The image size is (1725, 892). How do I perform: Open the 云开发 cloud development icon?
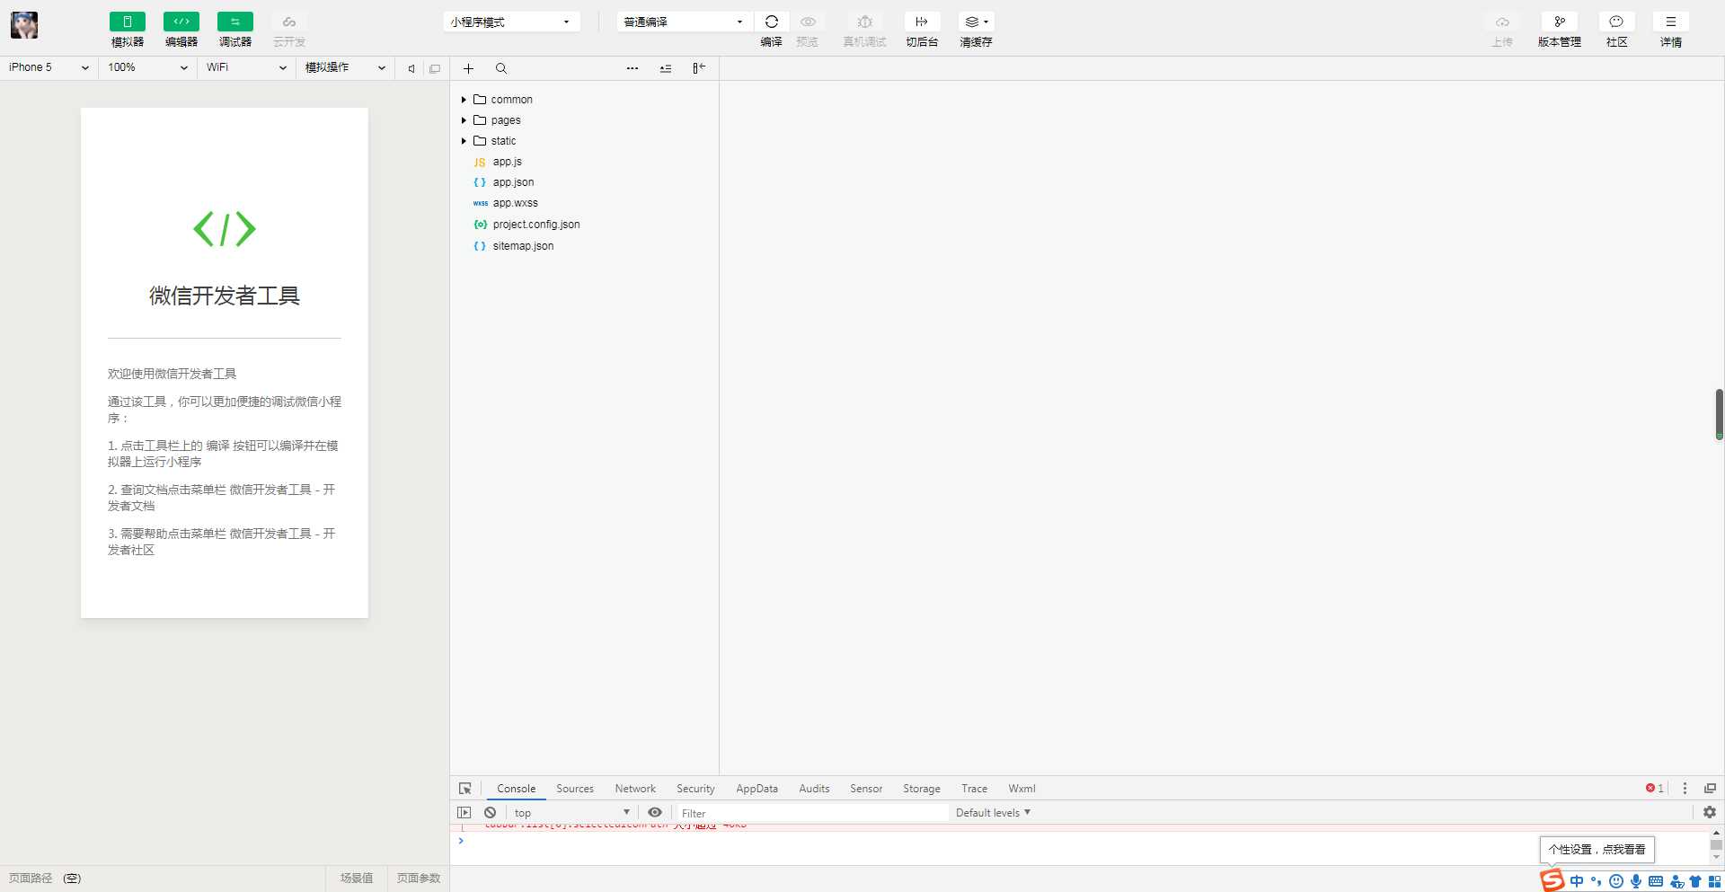click(289, 22)
